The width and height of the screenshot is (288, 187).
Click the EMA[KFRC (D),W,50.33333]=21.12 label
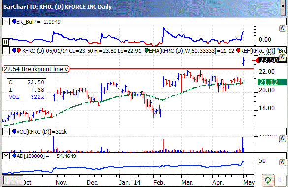tap(192, 51)
